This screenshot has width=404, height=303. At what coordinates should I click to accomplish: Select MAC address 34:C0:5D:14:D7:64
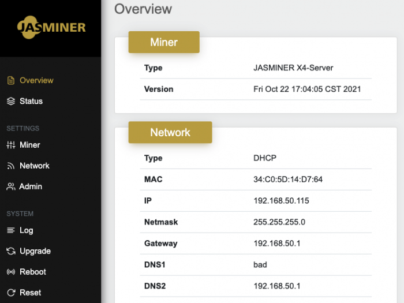tap(288, 179)
